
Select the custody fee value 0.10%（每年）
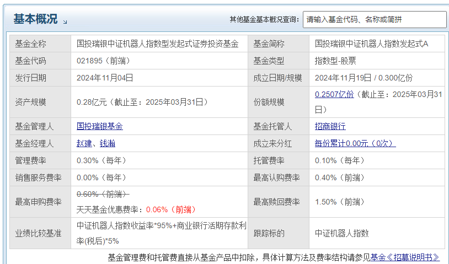(x=340, y=160)
